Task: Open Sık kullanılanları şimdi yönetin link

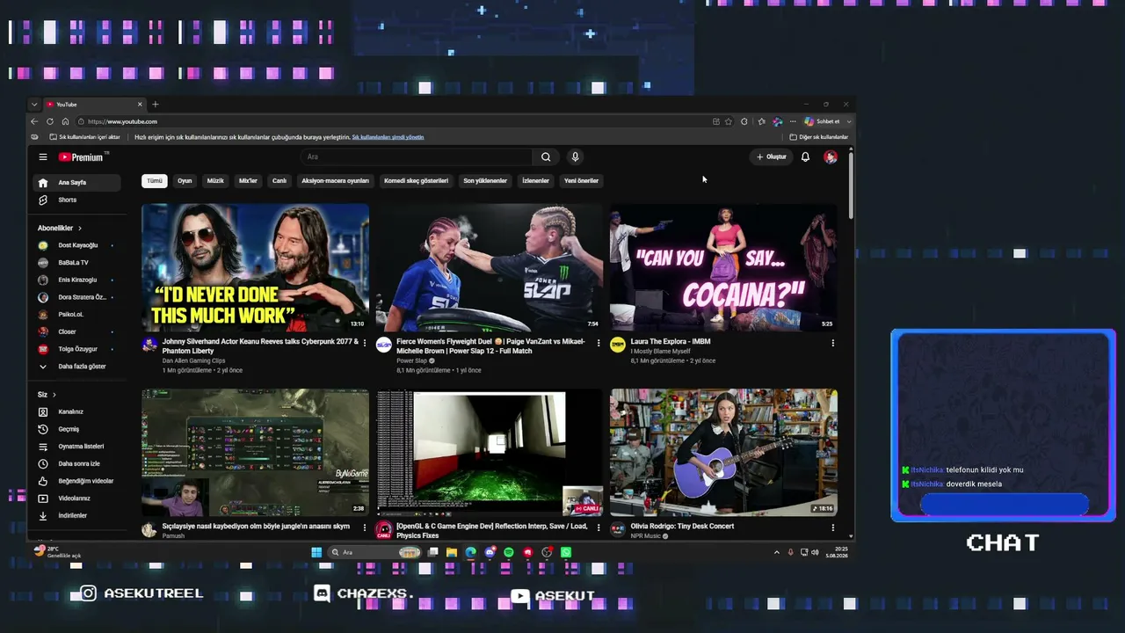Action: point(388,137)
